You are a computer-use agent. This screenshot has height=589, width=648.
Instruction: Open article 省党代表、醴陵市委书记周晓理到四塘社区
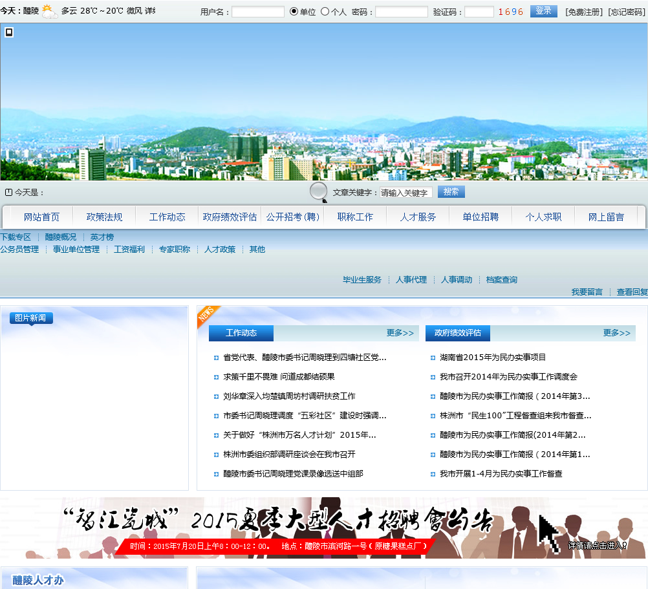coord(305,358)
